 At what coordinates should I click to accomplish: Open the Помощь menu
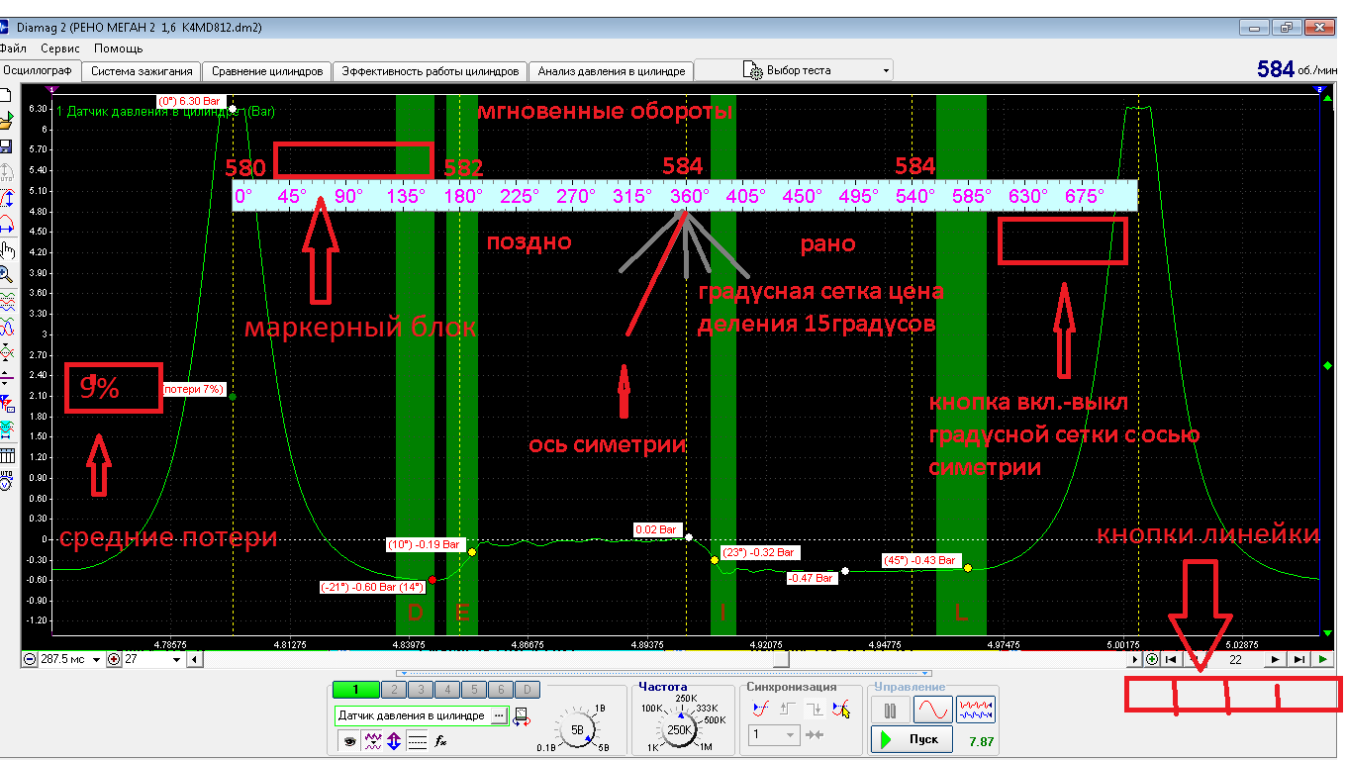[119, 47]
